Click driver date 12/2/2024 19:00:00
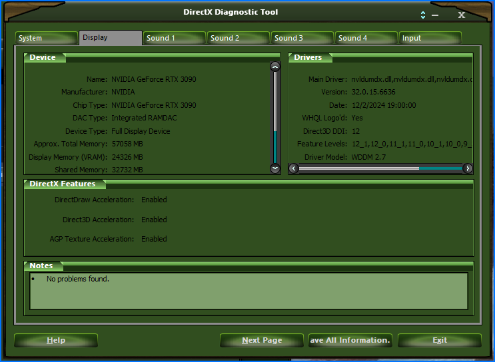The height and width of the screenshot is (362, 495). [384, 105]
